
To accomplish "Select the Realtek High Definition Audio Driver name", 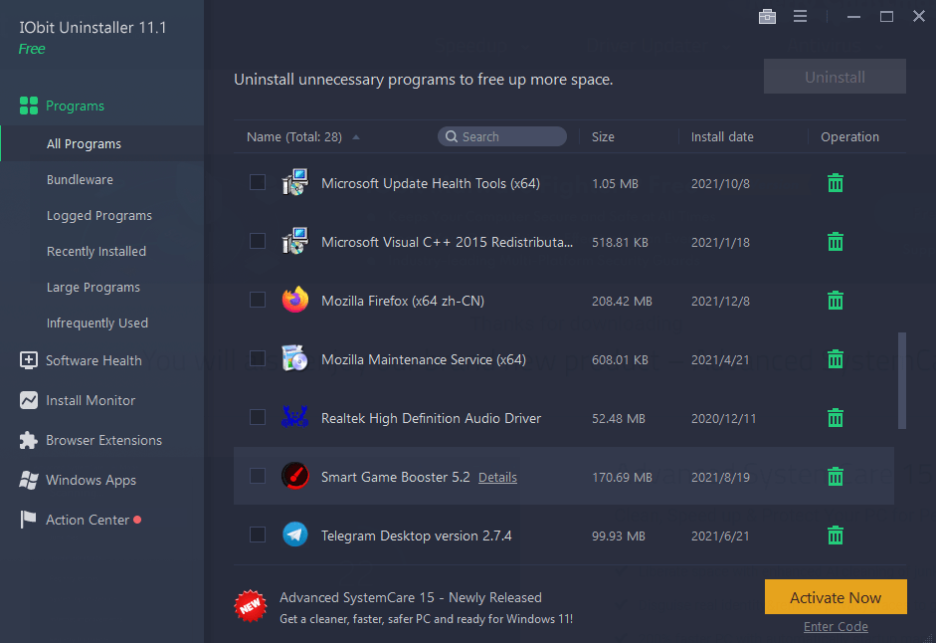I will click(431, 418).
